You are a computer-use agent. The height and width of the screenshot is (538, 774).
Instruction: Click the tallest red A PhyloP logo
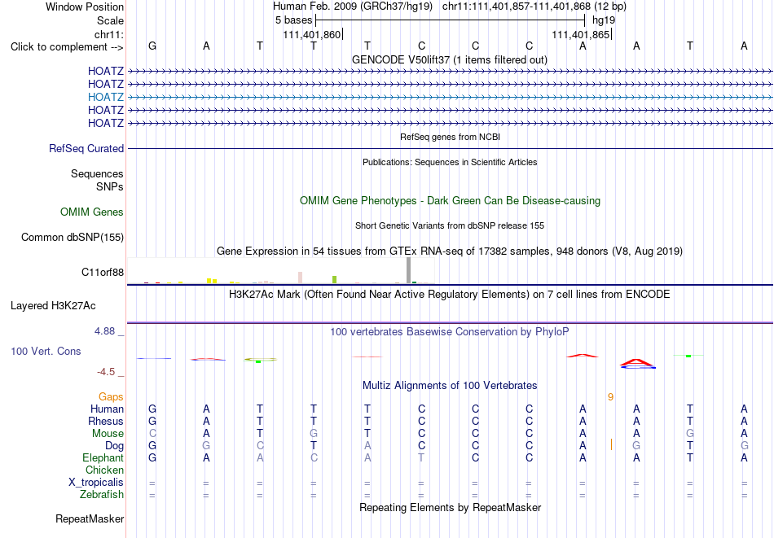(637, 362)
